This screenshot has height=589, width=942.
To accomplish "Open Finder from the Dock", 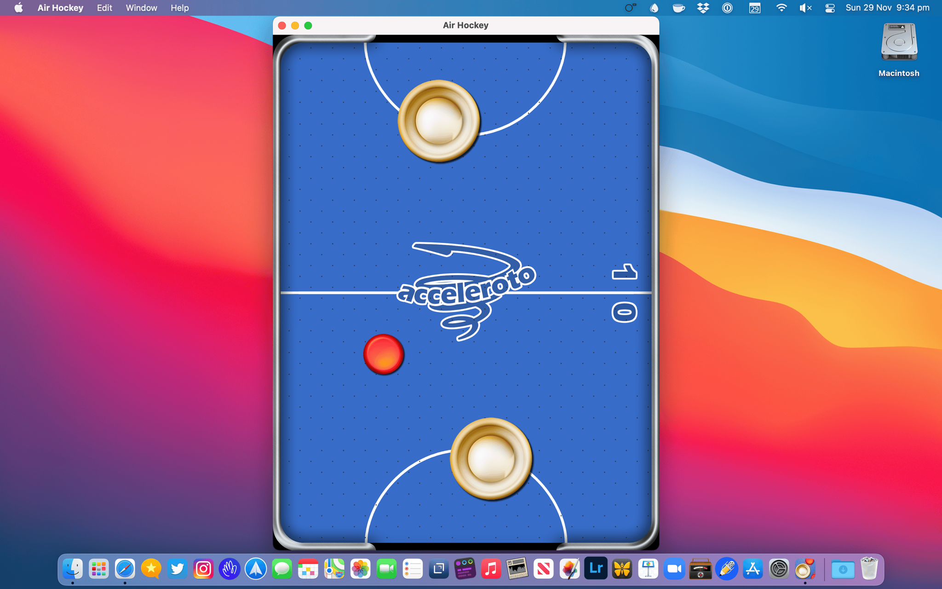I will (x=73, y=569).
